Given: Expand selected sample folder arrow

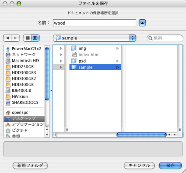Looking at the screenshot, I should tap(118, 67).
